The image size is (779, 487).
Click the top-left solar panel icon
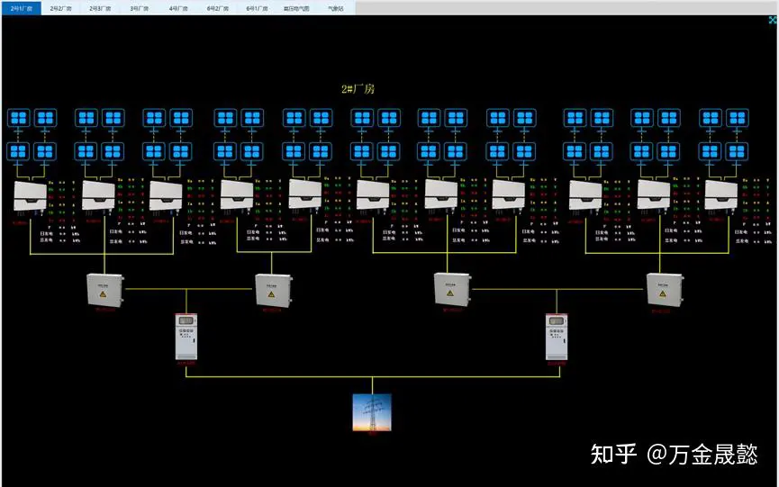coord(19,118)
